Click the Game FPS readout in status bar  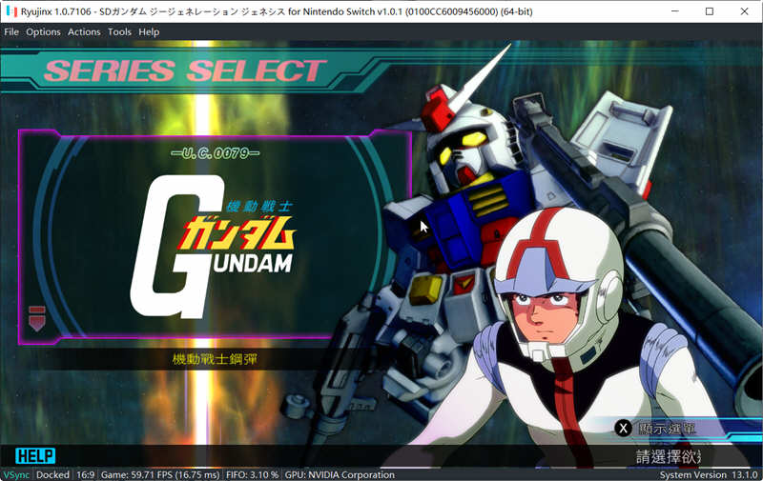(160, 474)
